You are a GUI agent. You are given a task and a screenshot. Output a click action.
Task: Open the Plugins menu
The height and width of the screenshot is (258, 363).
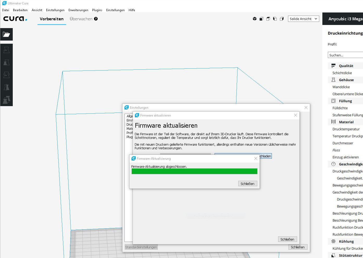point(97,10)
